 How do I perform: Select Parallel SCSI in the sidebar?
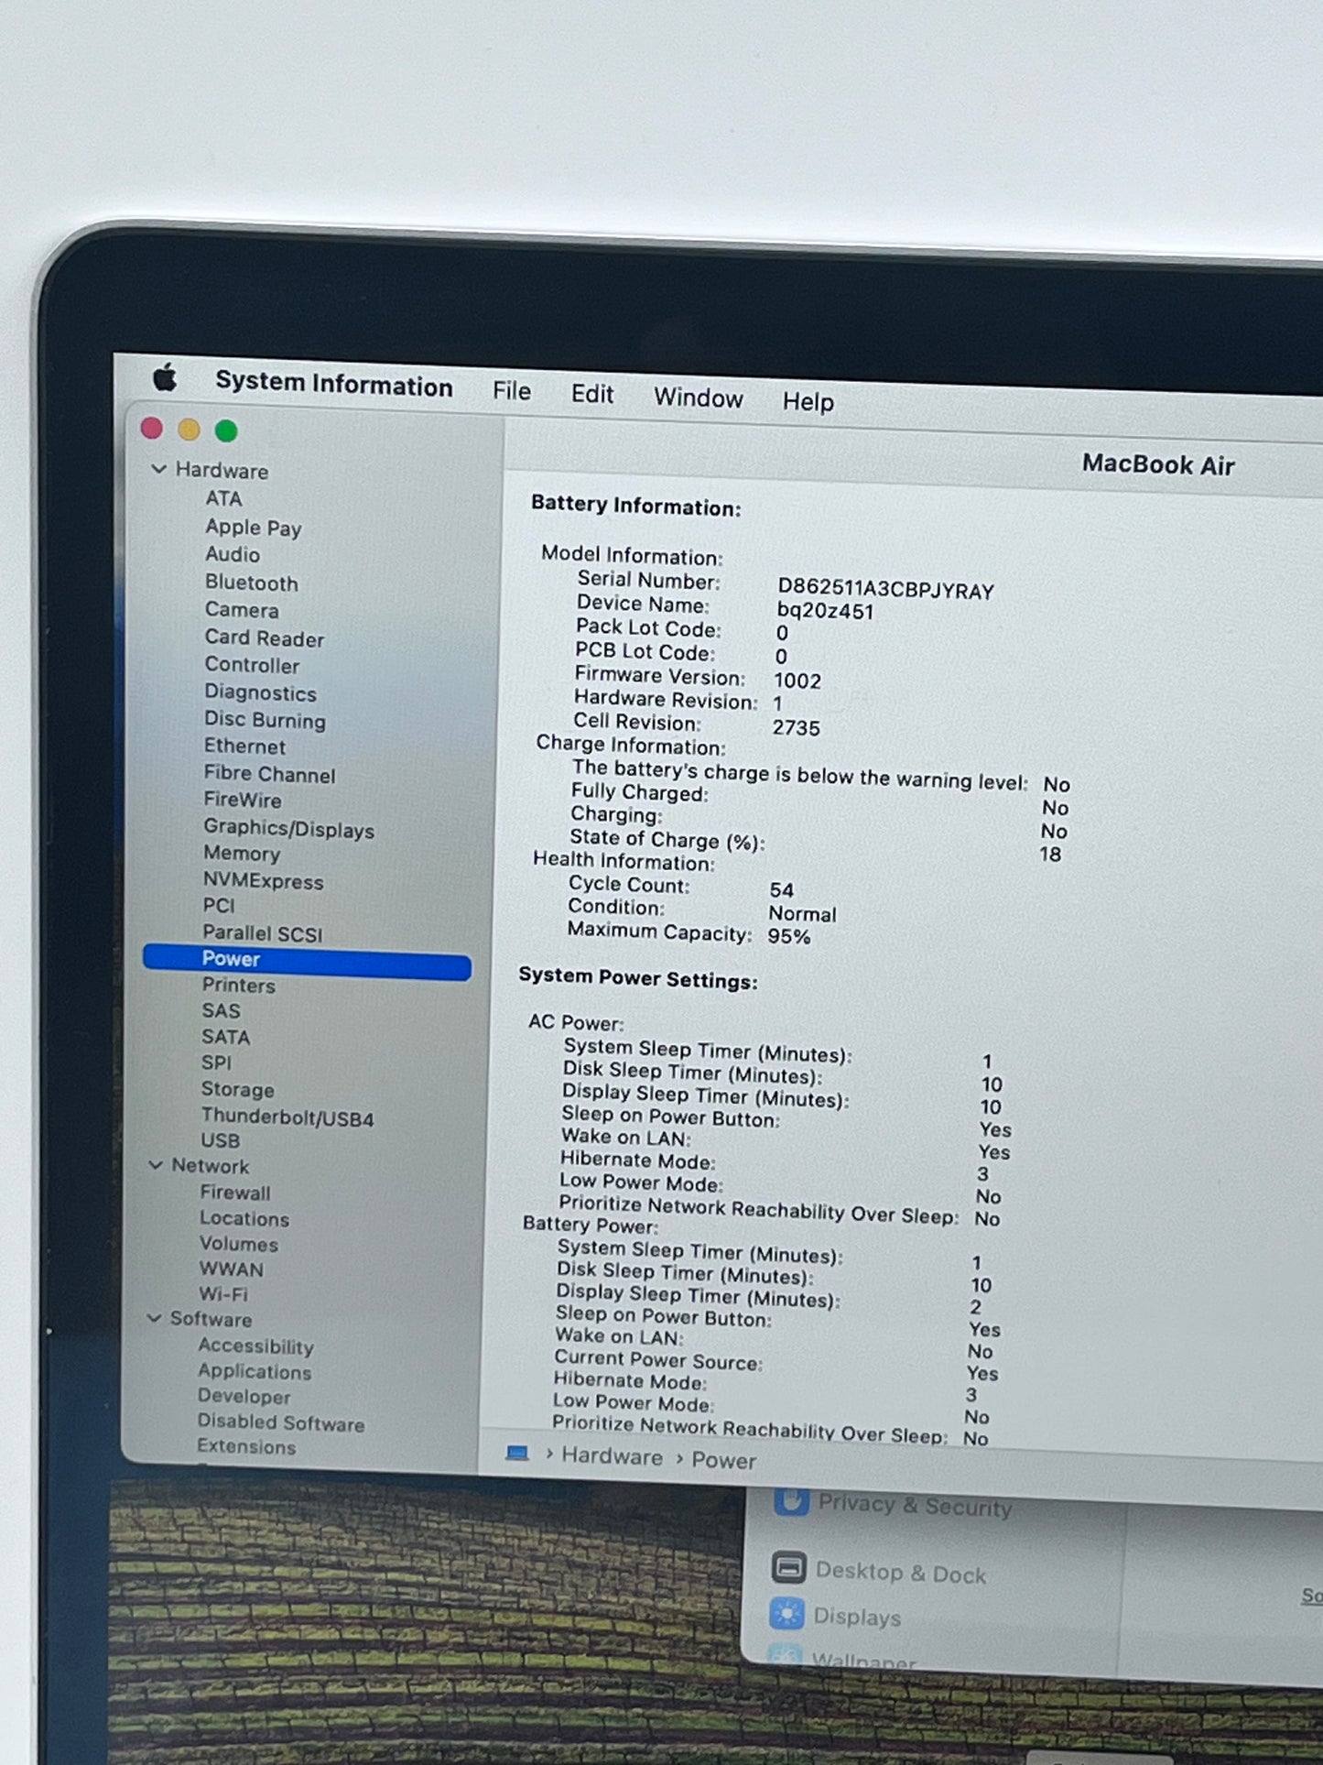pyautogui.click(x=262, y=933)
